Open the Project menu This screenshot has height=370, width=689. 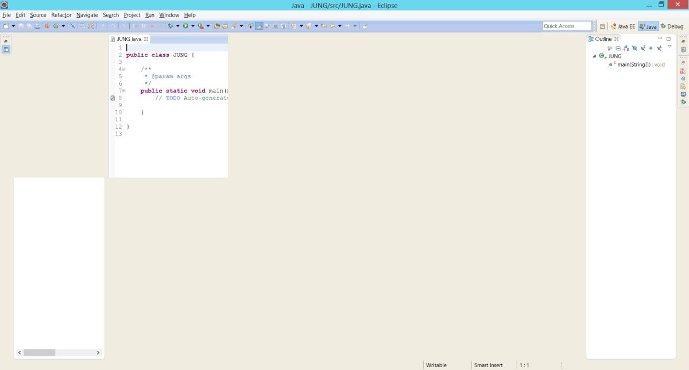click(132, 15)
